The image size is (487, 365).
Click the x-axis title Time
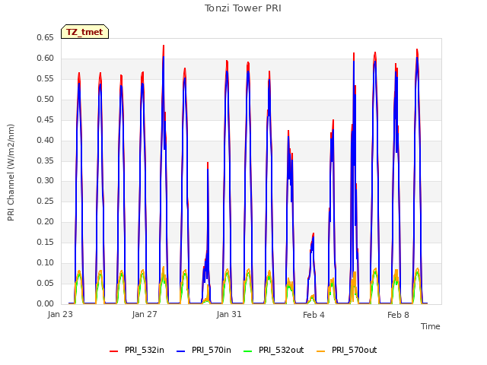click(x=431, y=326)
